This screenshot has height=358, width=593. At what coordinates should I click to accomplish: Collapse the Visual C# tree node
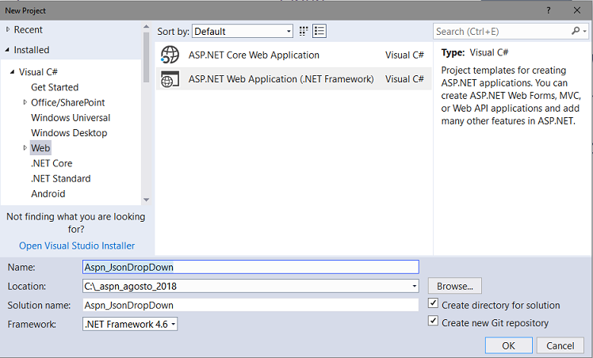(13, 72)
